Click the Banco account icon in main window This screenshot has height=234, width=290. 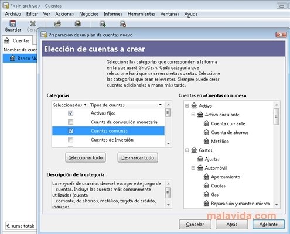[12, 58]
